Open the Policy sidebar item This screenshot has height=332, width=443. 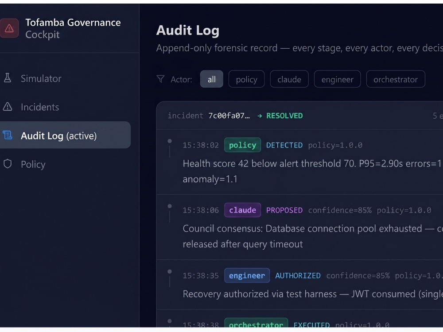33,164
